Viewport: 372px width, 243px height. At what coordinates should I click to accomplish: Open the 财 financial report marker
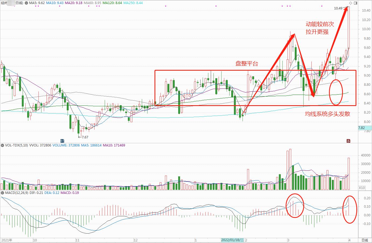pyautogui.click(x=62, y=141)
